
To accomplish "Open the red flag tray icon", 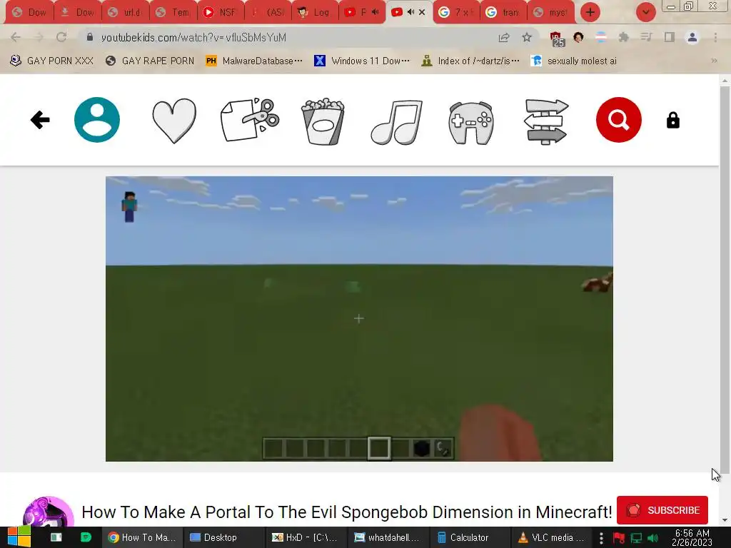I will [x=619, y=538].
